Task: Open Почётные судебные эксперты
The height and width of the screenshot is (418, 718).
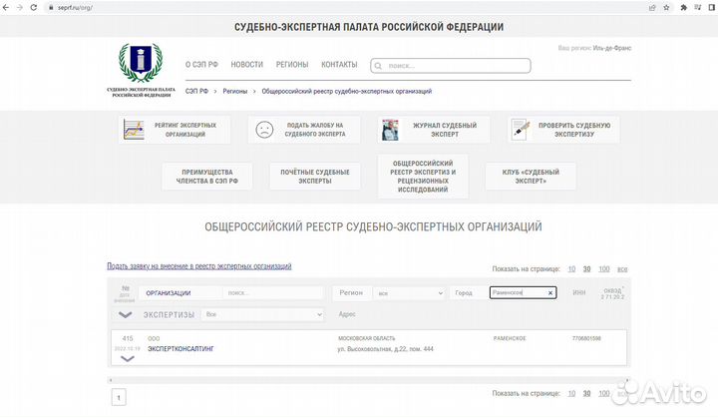Action: tap(315, 177)
